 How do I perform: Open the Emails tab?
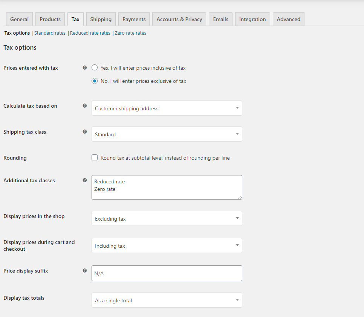[221, 19]
